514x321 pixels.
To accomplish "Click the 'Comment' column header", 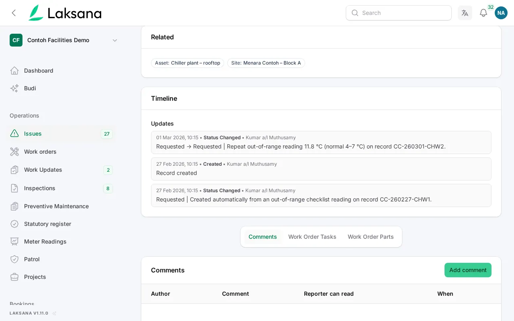I will (235, 294).
